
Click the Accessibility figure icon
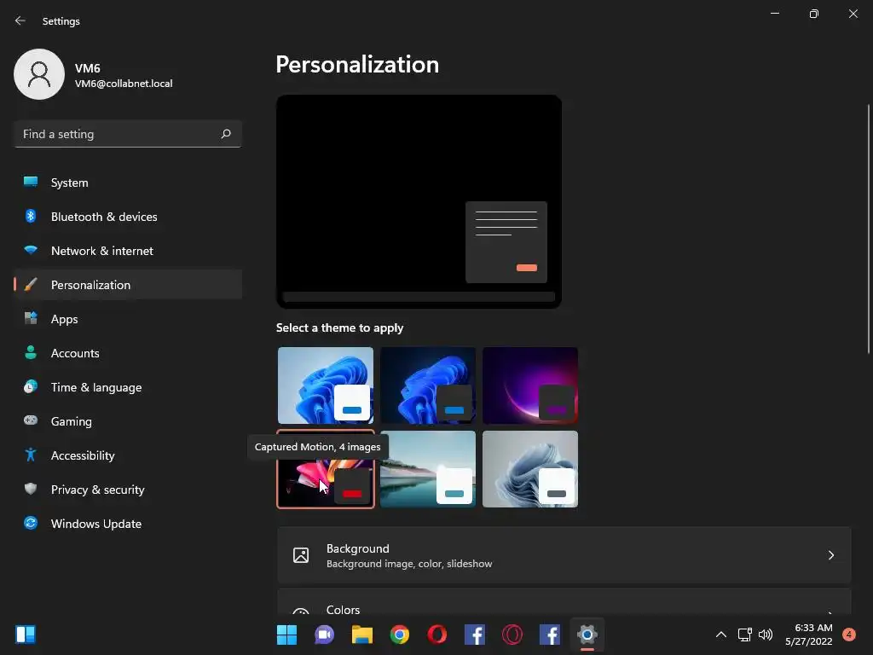point(31,455)
